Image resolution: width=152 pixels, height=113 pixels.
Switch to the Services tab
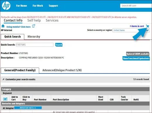[52, 20]
